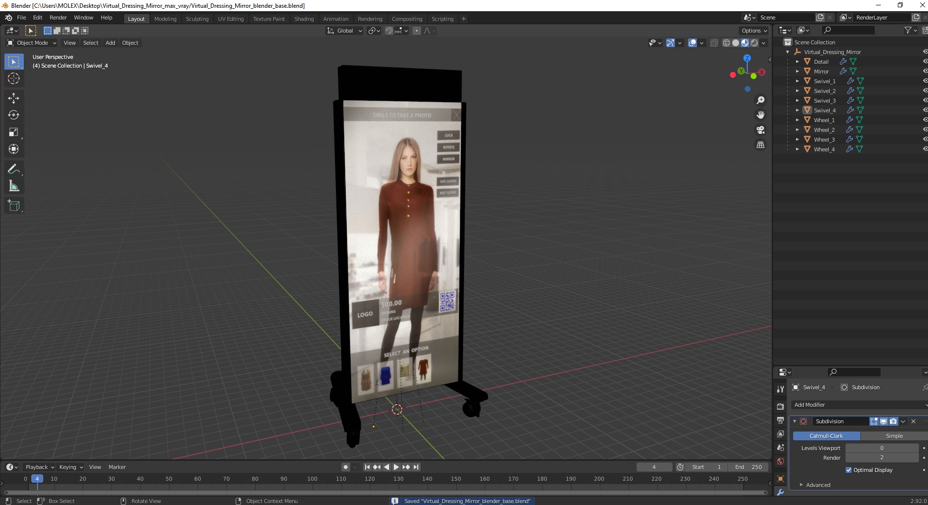Screen dimensions: 928x505
Task: Open Playback dropdown in timeline
Action: pyautogui.click(x=40, y=467)
